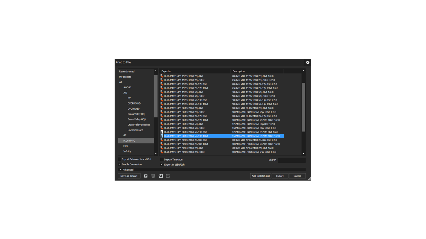Click the icon beside H.264/AVC MP4 1920x1080 50p 10bit

162,96
